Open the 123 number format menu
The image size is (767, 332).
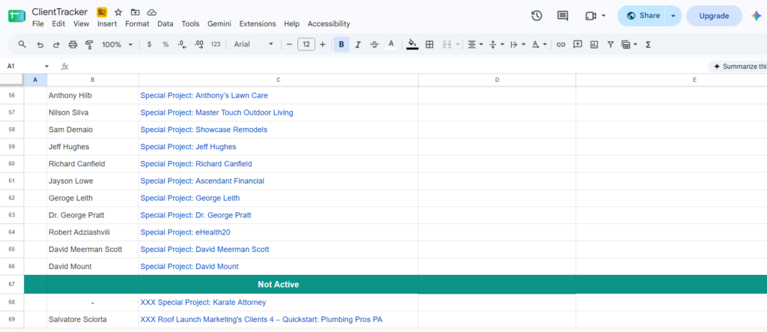216,44
